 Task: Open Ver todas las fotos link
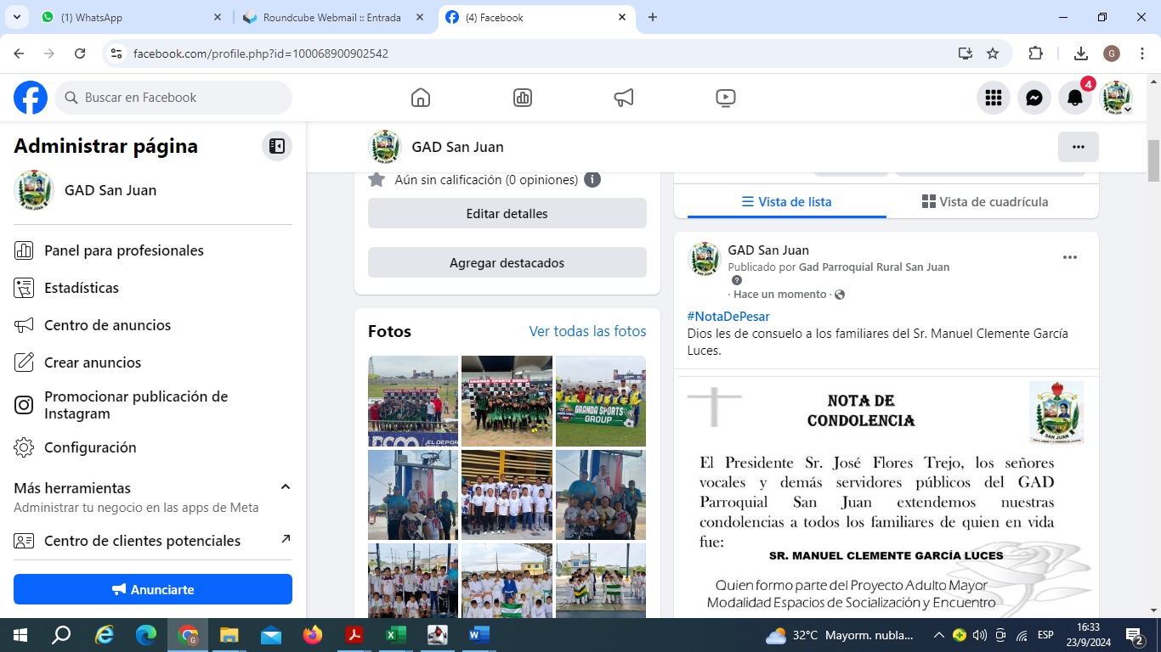click(x=587, y=331)
